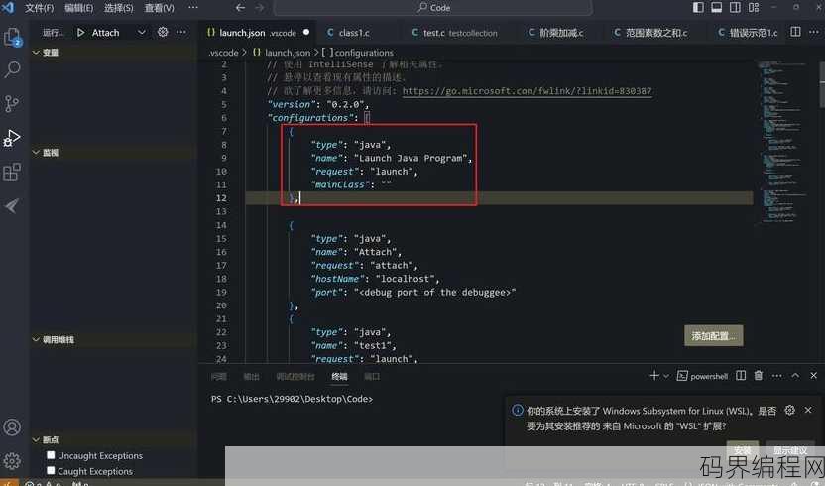Image resolution: width=825 pixels, height=486 pixels.
Task: Toggle the secondary sidebar visibility
Action: [735, 7]
